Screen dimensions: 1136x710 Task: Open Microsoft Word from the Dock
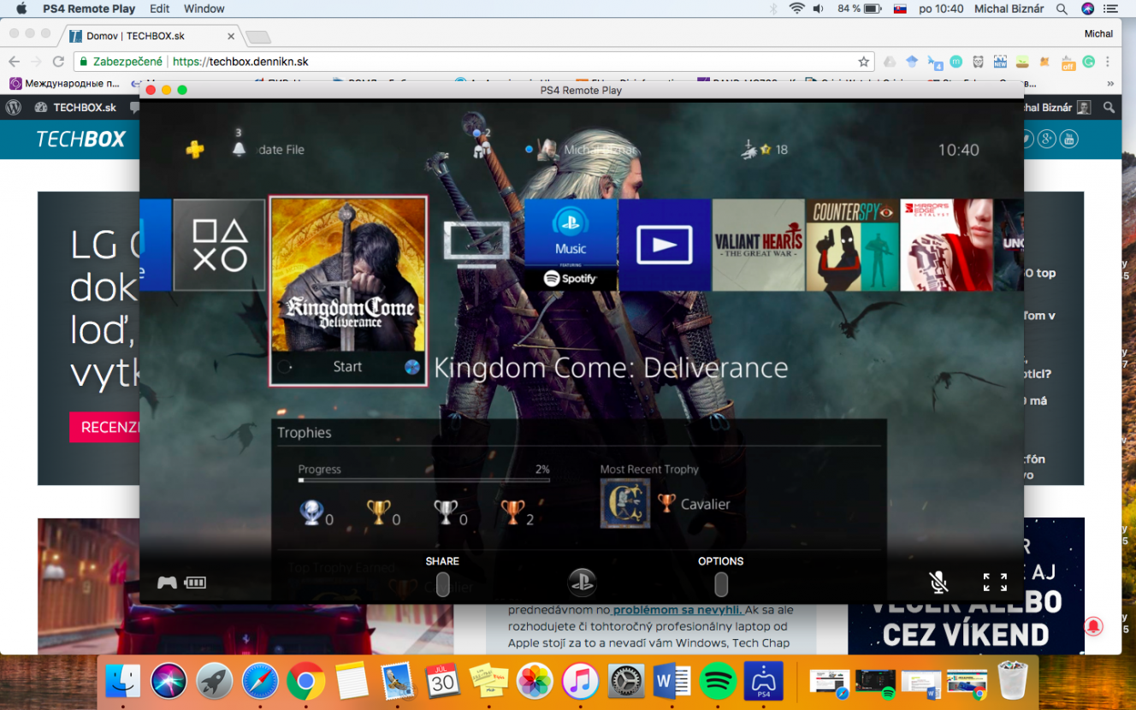(672, 682)
